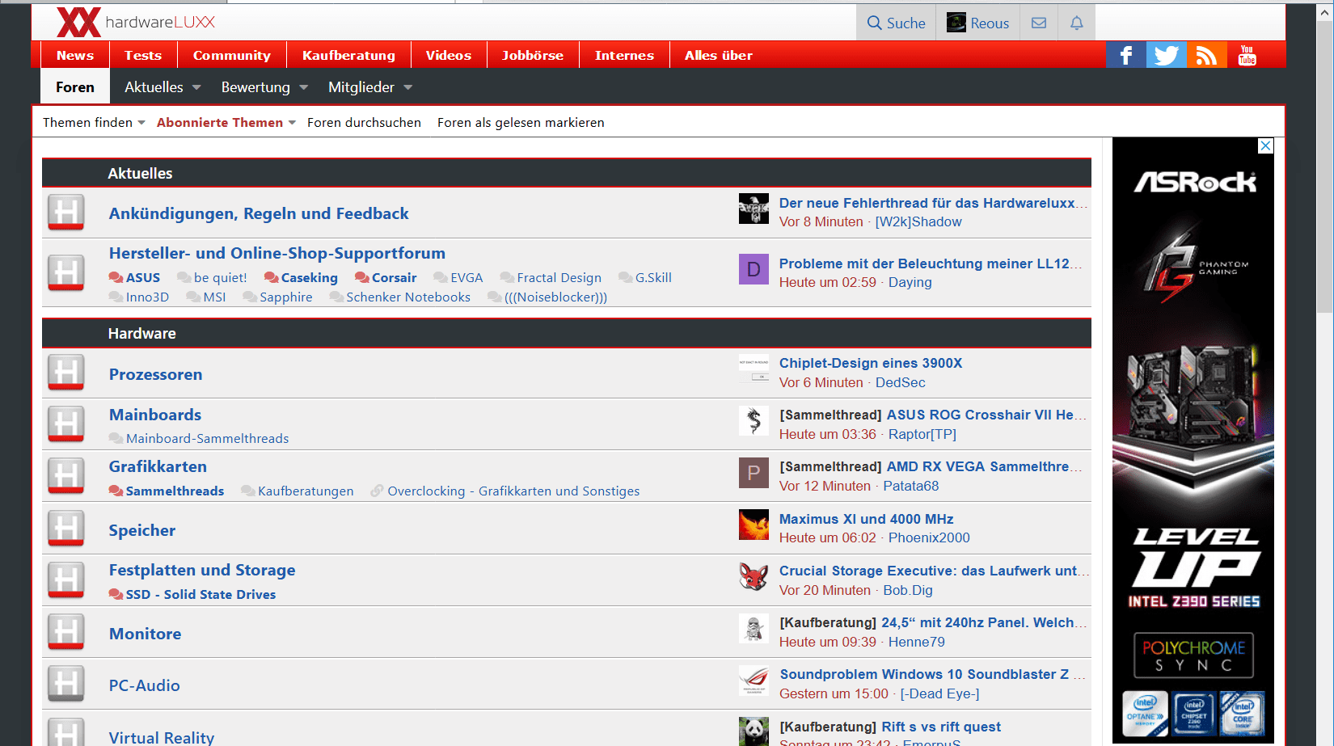Open the ASRock Level Up advertisement
1334x746 pixels.
click(x=1193, y=440)
